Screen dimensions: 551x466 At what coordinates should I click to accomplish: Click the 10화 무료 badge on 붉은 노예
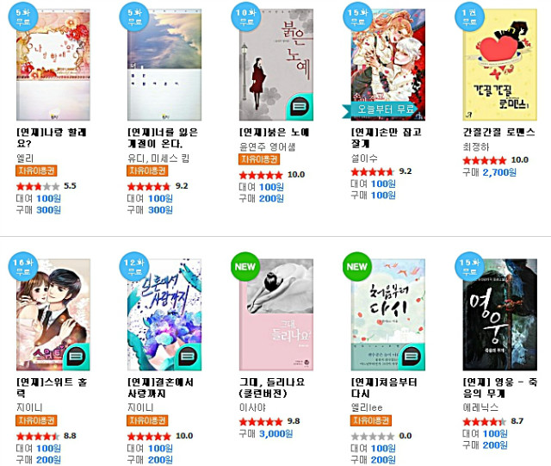tap(245, 17)
